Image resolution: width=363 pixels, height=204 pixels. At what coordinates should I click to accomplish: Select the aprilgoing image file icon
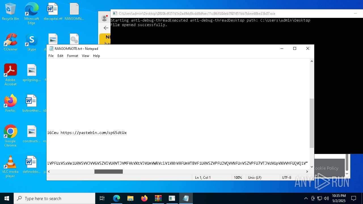pyautogui.click(x=31, y=73)
